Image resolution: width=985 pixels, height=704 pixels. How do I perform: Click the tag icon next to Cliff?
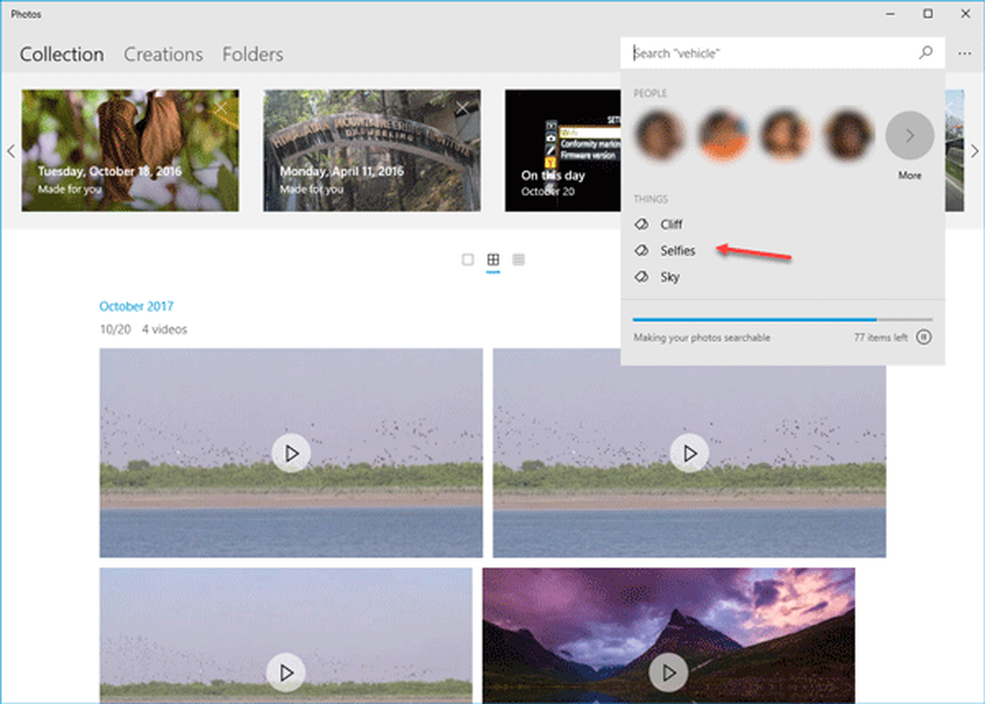[641, 224]
